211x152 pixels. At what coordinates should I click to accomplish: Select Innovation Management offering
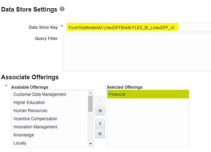click(36, 127)
